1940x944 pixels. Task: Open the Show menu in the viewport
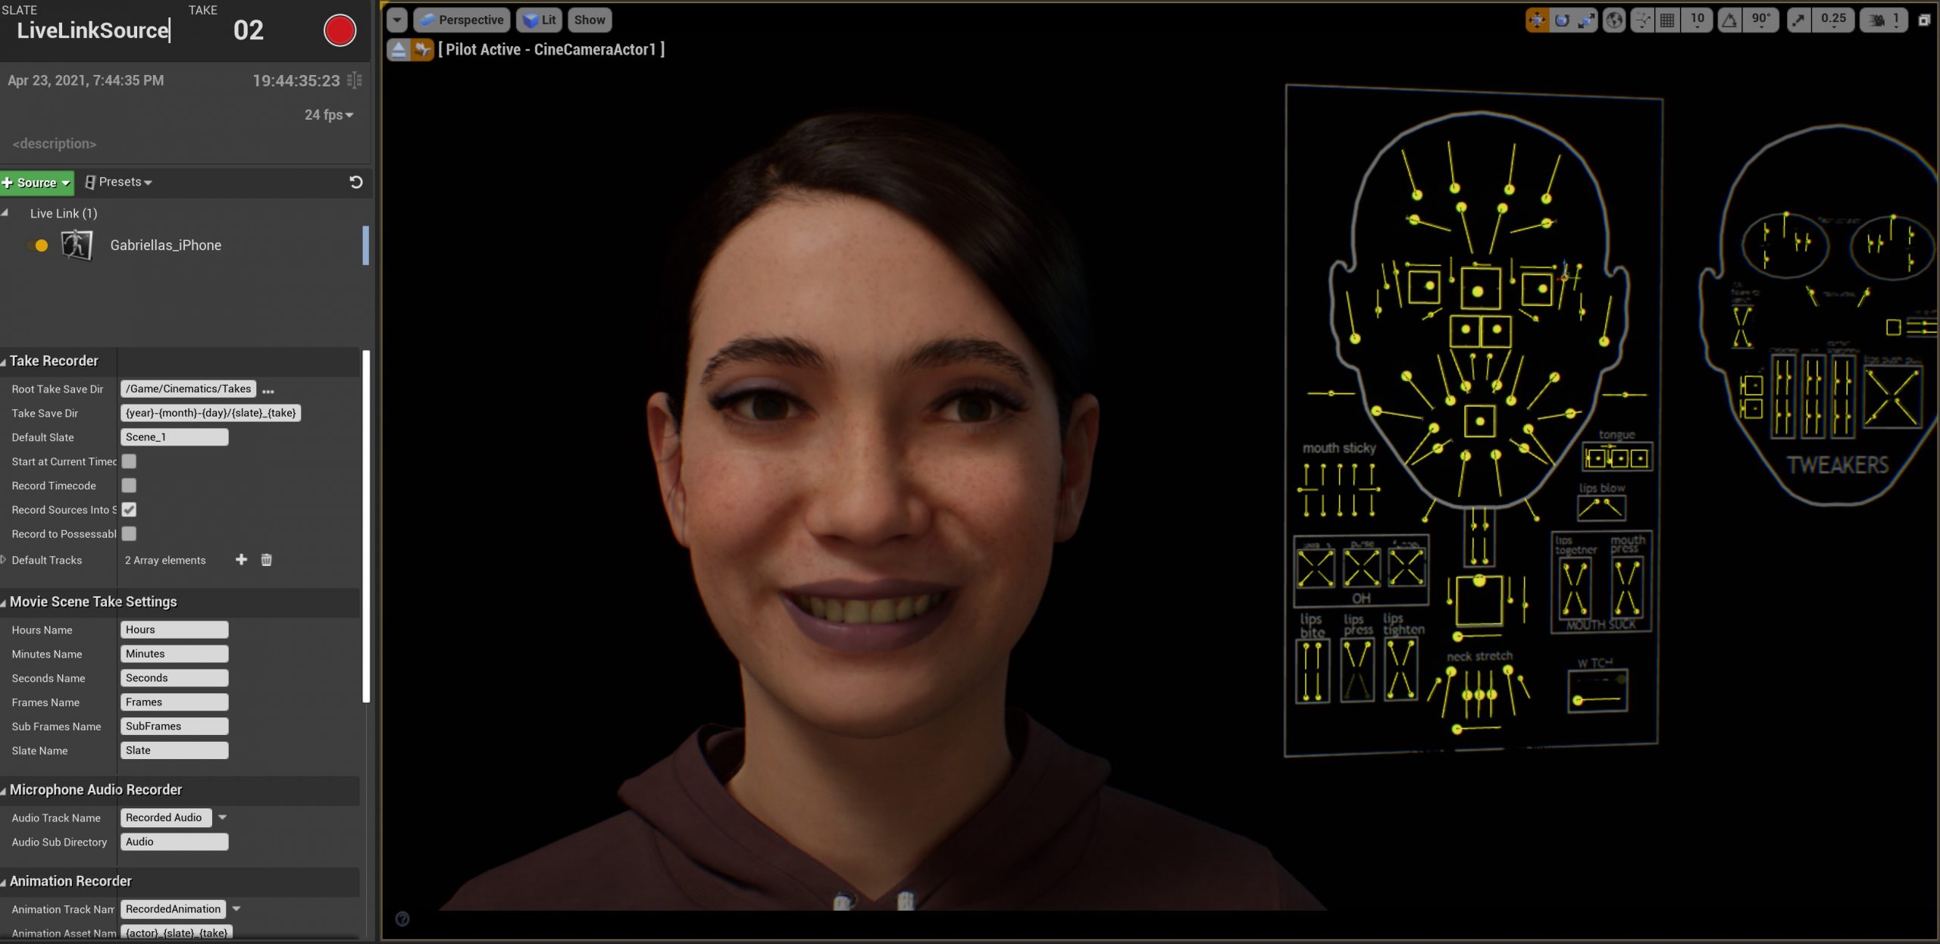pos(590,20)
